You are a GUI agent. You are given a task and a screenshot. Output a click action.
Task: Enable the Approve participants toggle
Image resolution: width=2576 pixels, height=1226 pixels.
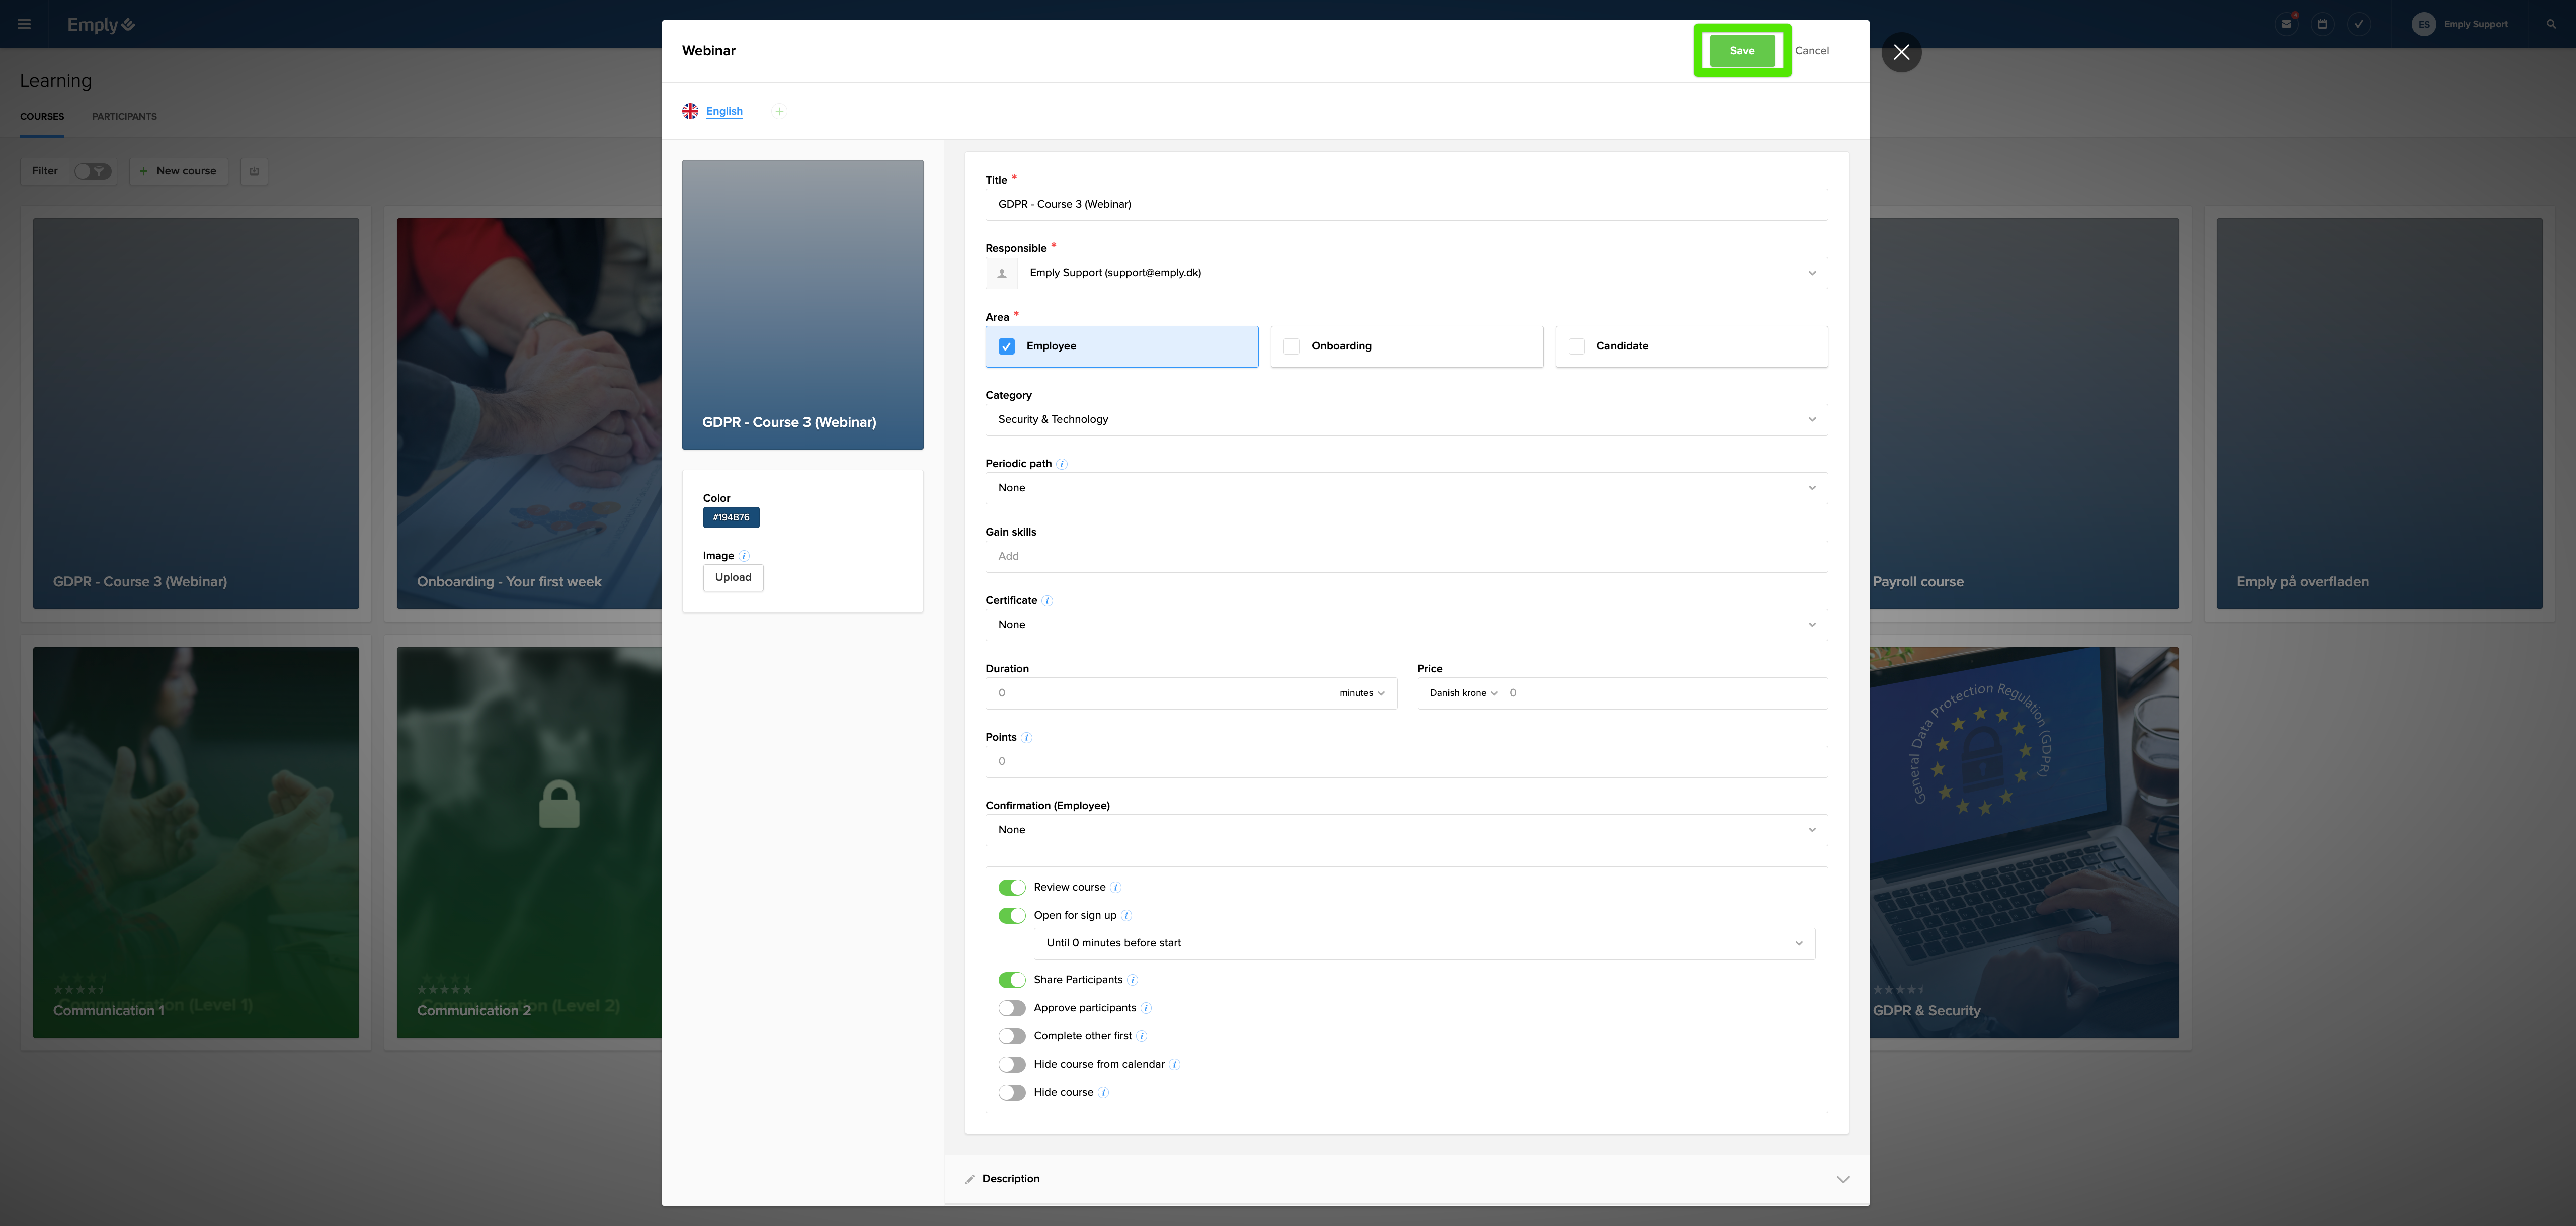click(1012, 1008)
